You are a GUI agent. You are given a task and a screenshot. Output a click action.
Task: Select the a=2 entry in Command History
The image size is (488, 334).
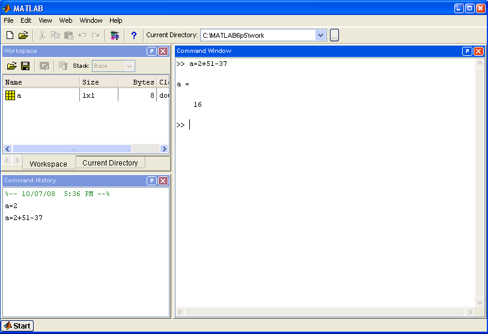[11, 206]
